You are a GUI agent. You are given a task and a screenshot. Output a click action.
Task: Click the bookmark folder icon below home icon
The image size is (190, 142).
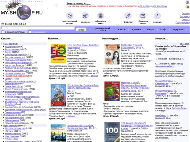(x=187, y=7)
